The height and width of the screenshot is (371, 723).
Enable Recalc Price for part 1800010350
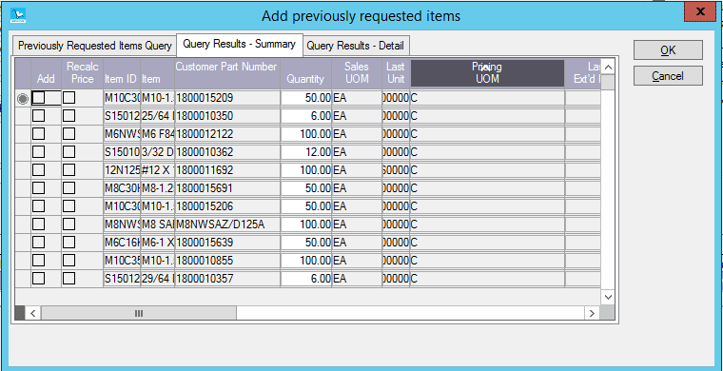(69, 116)
